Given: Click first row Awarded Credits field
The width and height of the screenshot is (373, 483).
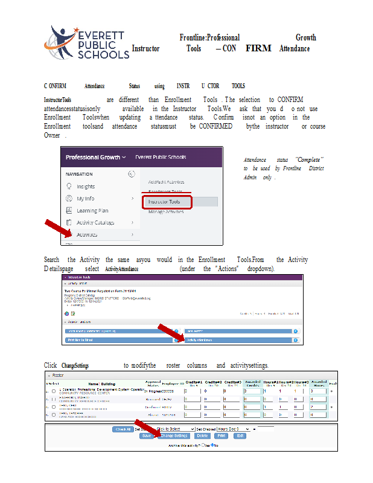Looking at the screenshot, I should pos(252,391).
